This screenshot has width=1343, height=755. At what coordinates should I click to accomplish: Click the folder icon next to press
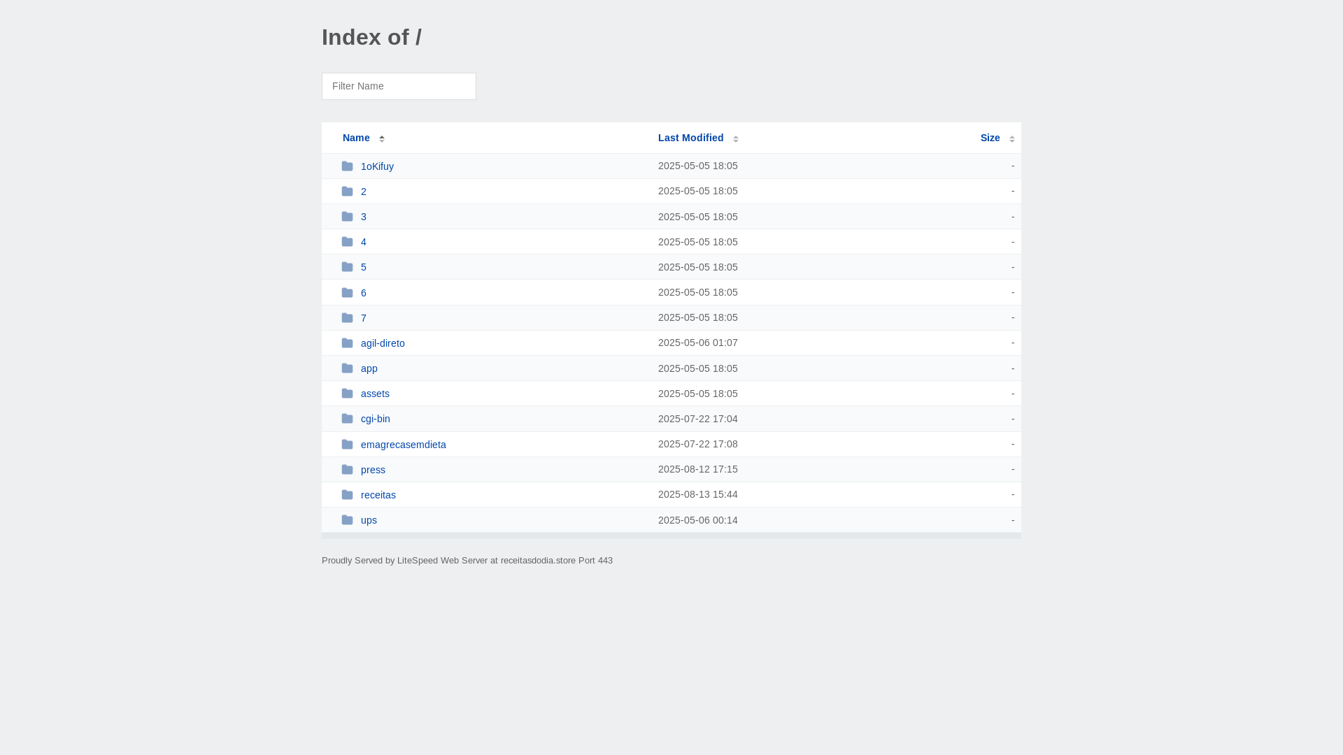[x=347, y=469]
